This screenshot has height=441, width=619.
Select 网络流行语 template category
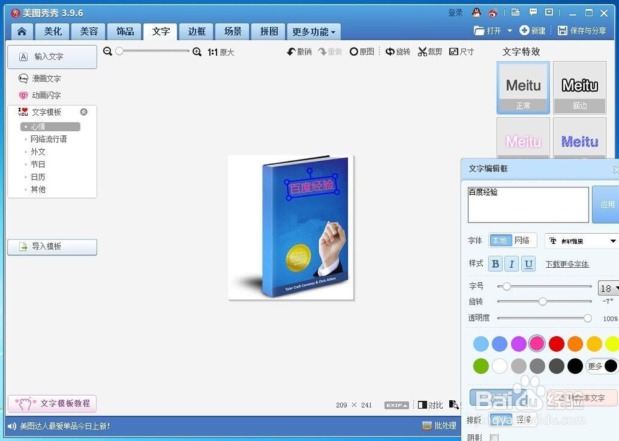tap(48, 139)
